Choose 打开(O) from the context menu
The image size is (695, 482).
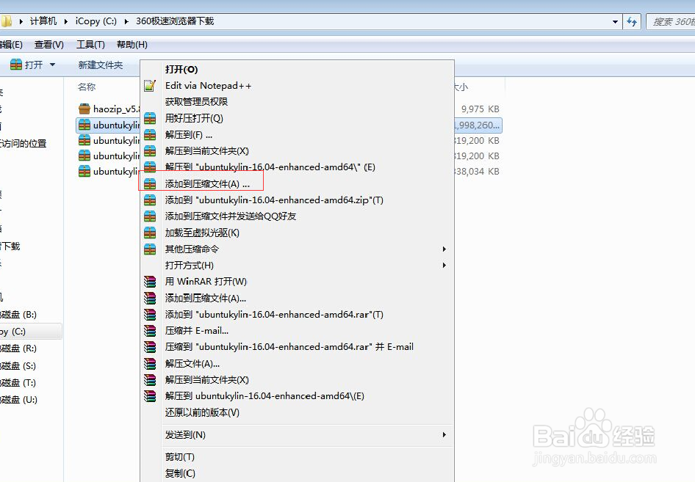coord(181,70)
